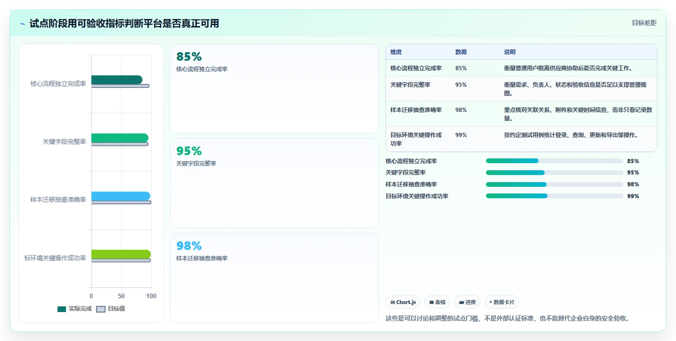The height and width of the screenshot is (341, 676).
Task: Click chart y-axis label 标环境关键操作成功率
Action: click(55, 258)
